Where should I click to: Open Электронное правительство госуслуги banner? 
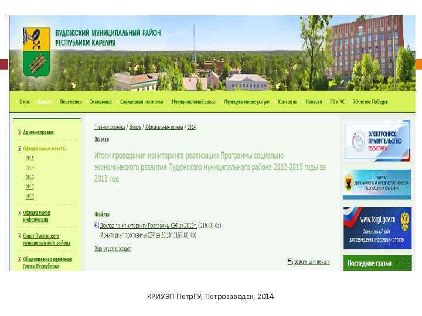377,140
